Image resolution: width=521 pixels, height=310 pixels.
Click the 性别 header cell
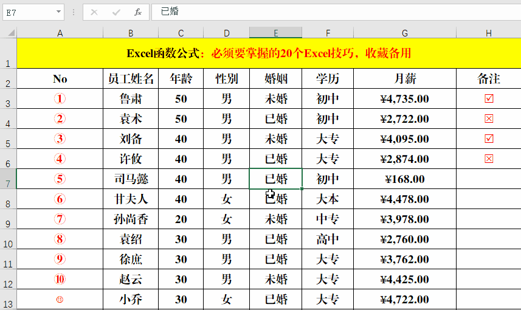(226, 79)
